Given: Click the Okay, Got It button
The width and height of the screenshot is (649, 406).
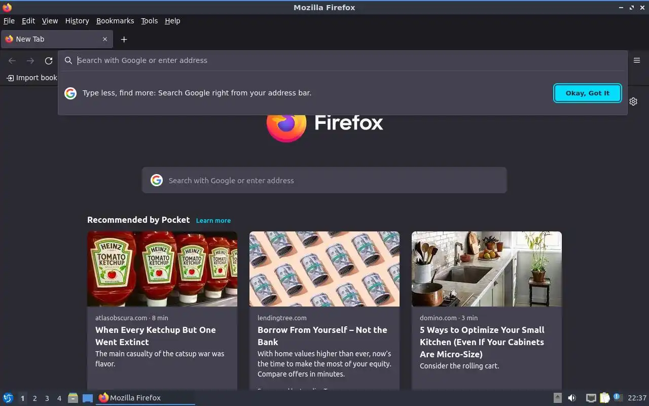Looking at the screenshot, I should pyautogui.click(x=588, y=93).
